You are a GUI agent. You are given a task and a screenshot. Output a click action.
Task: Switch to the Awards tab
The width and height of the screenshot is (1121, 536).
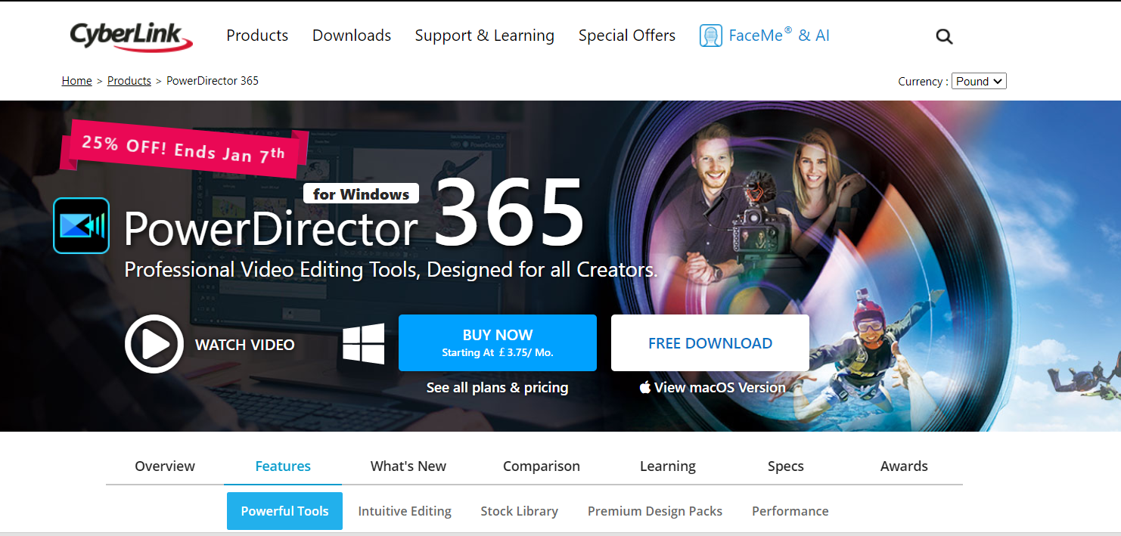(904, 466)
